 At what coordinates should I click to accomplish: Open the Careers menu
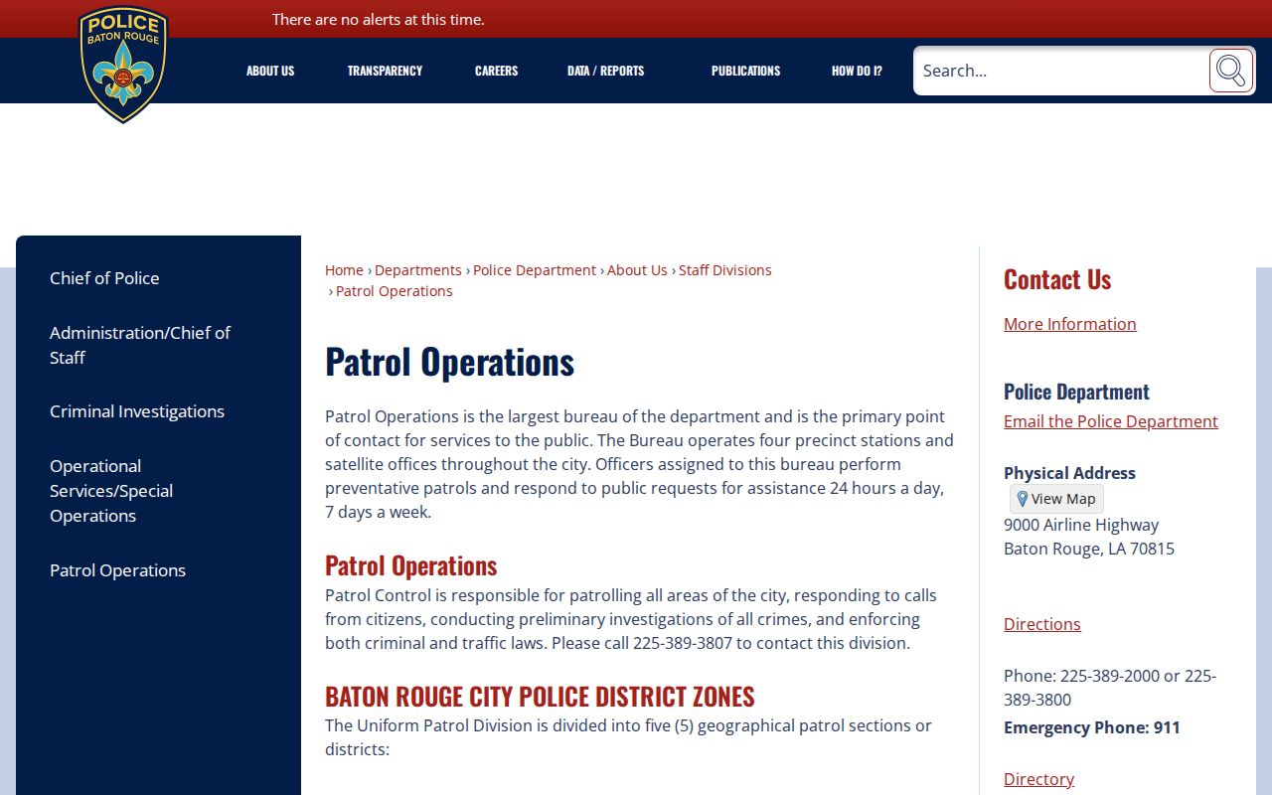pyautogui.click(x=496, y=71)
